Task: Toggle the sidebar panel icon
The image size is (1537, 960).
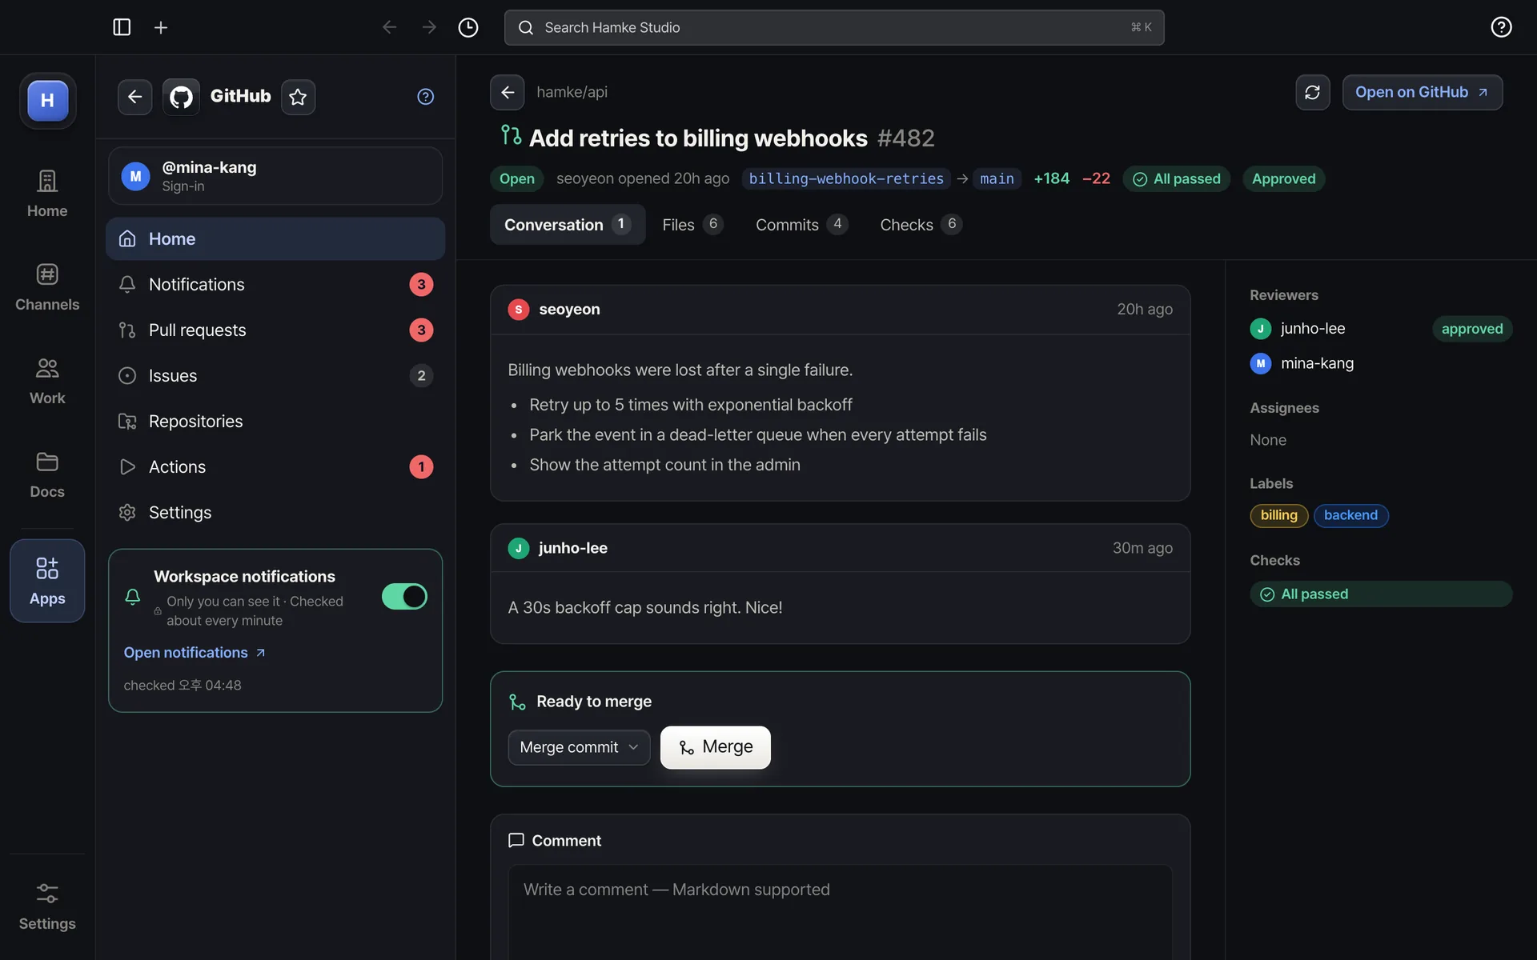Action: (x=122, y=27)
